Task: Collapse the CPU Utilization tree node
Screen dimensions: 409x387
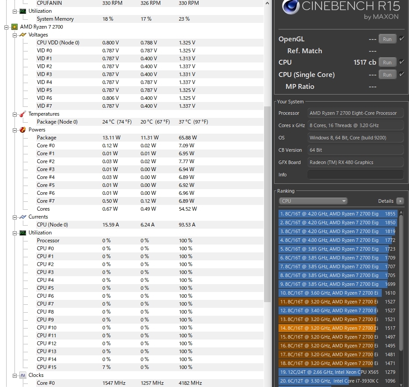Action: click(14, 233)
